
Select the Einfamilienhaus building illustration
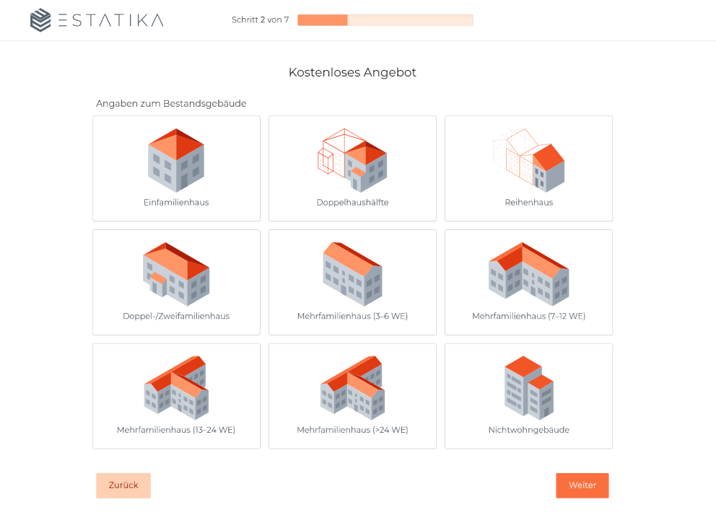(x=176, y=160)
